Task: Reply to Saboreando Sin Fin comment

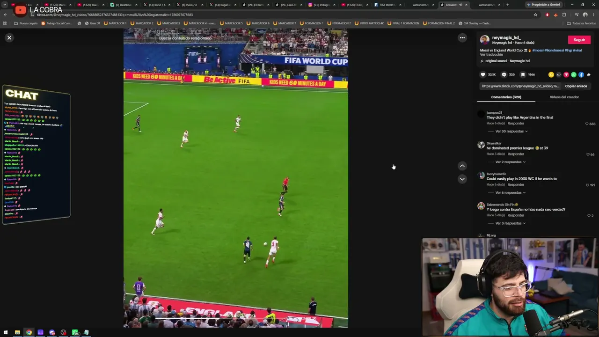Action: pyautogui.click(x=516, y=215)
